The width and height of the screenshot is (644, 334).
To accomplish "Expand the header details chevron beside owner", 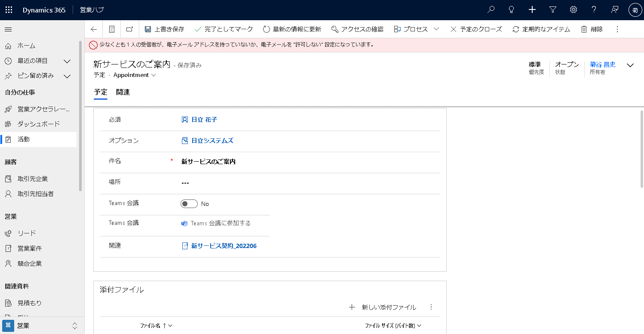I will click(x=630, y=65).
